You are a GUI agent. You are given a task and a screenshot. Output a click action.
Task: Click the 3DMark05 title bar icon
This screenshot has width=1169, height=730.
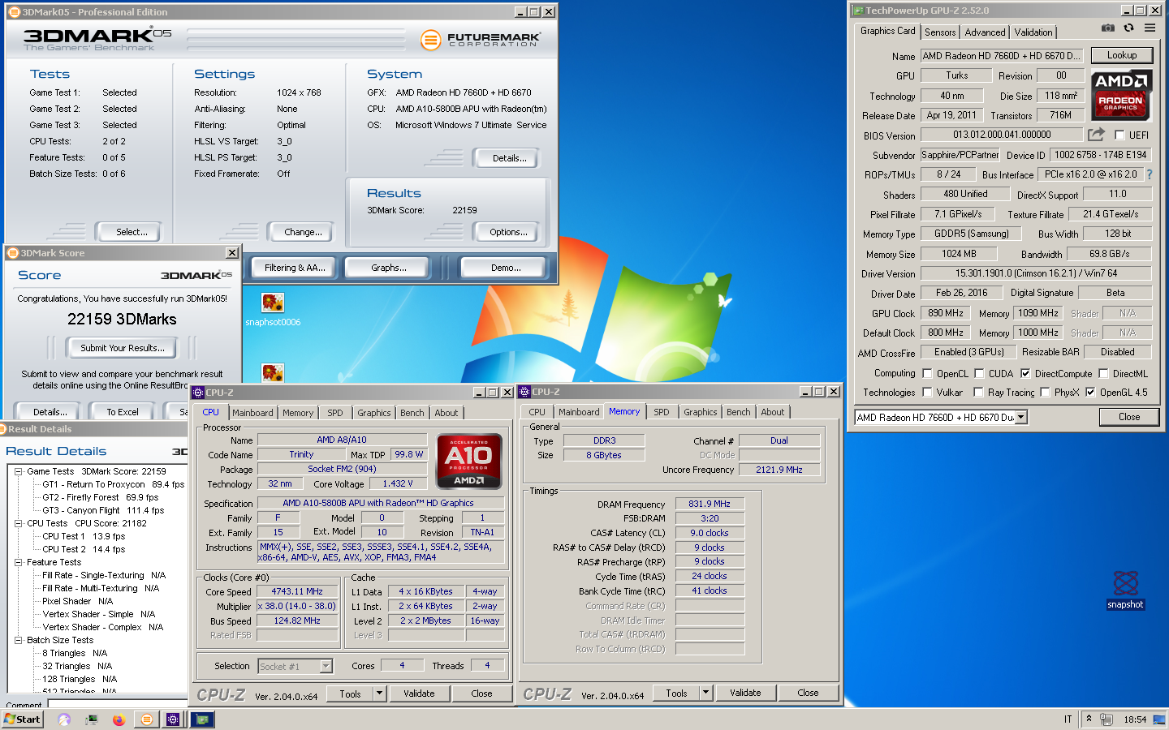point(14,12)
